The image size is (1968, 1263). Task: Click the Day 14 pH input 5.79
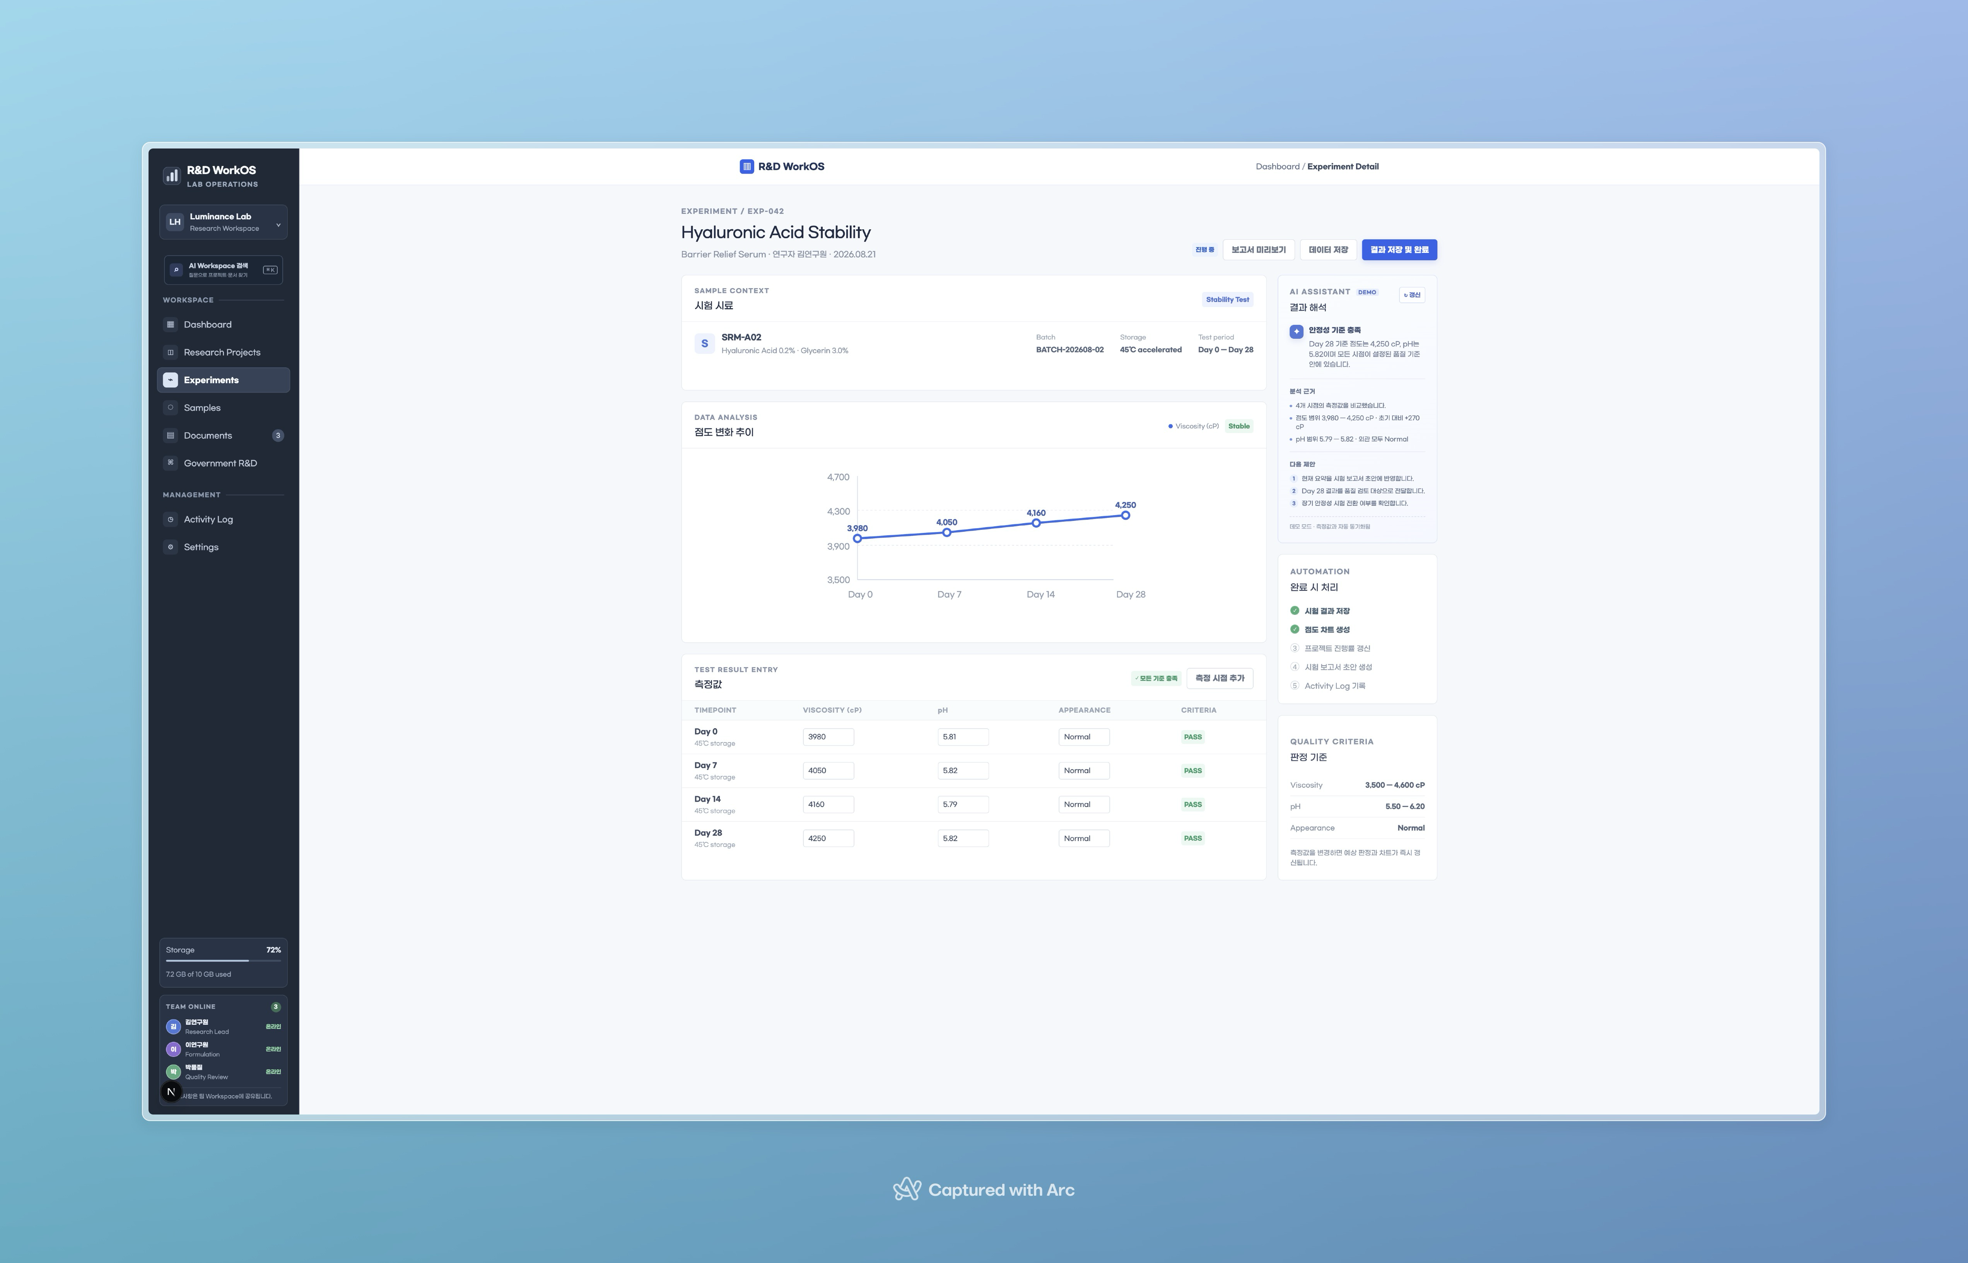pos(963,804)
